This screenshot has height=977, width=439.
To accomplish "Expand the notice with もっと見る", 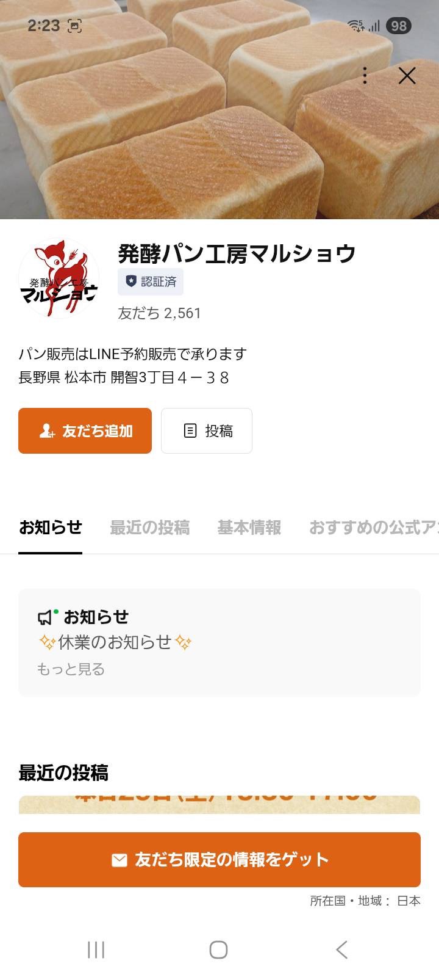I will [x=71, y=669].
